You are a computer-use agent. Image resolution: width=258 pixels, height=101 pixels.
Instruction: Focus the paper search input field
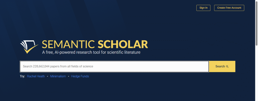(x=114, y=66)
